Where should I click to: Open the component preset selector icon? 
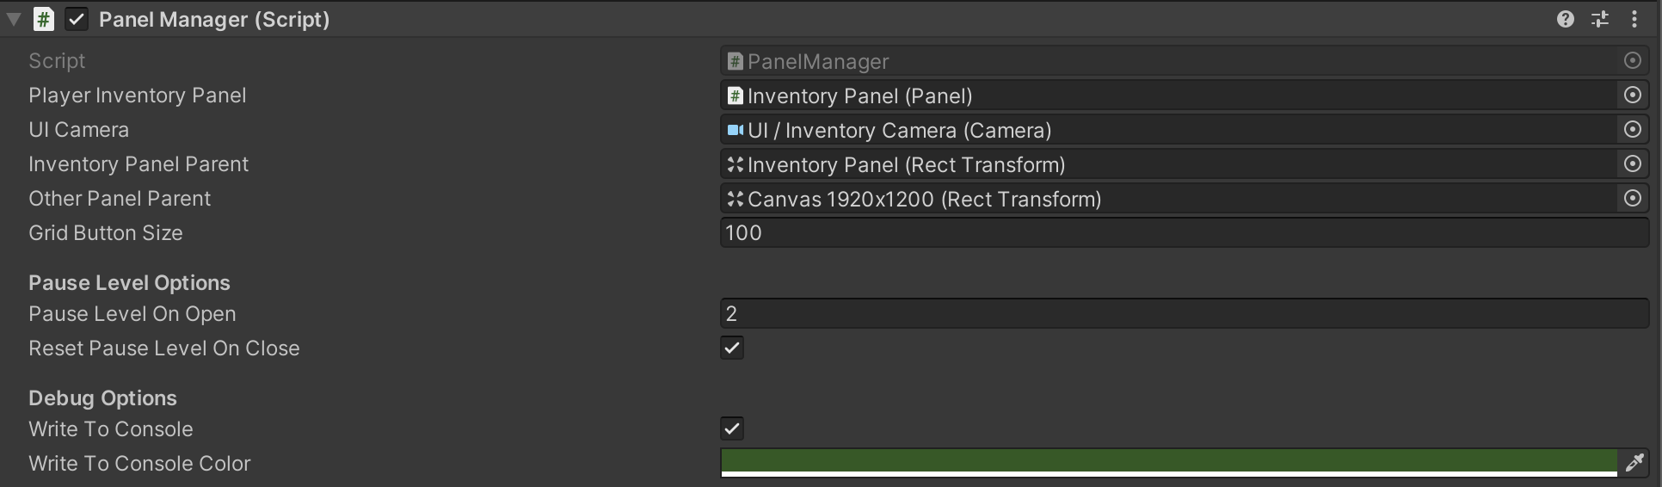(1599, 19)
